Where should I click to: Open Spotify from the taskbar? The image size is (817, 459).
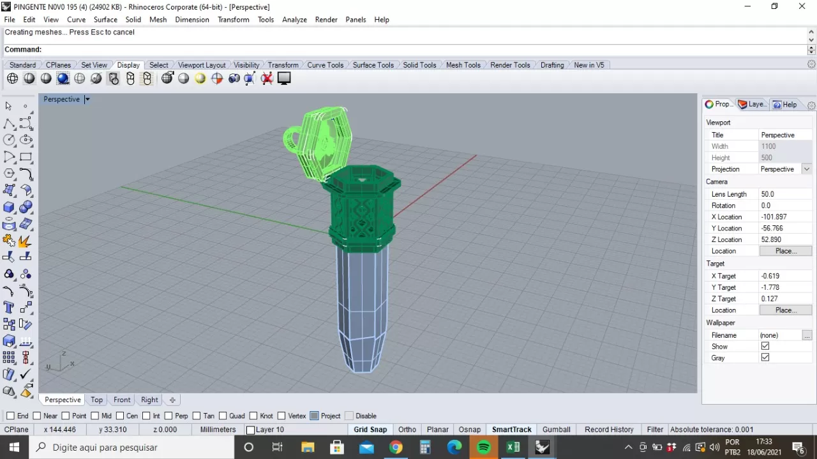483,448
